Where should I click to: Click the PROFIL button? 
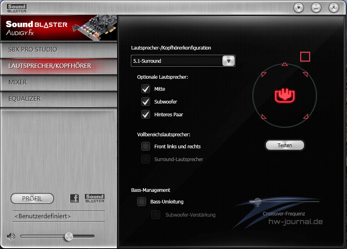(x=32, y=198)
